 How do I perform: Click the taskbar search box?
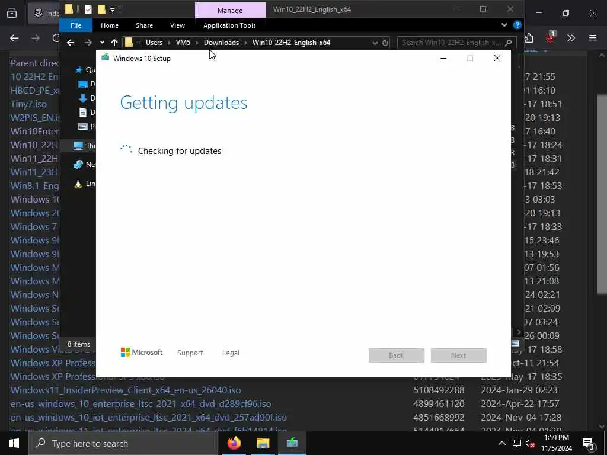click(x=123, y=443)
